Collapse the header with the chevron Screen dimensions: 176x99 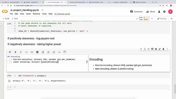pyautogui.click(x=172, y=19)
